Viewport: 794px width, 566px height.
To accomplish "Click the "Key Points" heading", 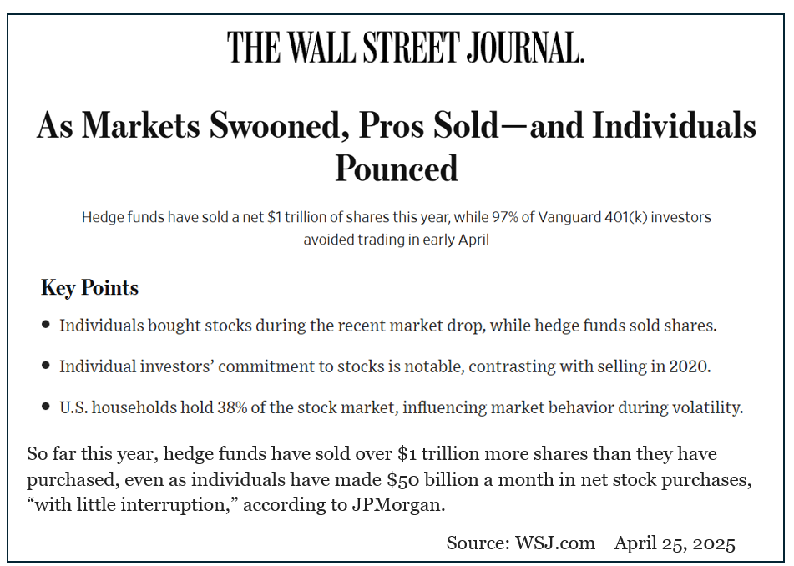I will [89, 288].
